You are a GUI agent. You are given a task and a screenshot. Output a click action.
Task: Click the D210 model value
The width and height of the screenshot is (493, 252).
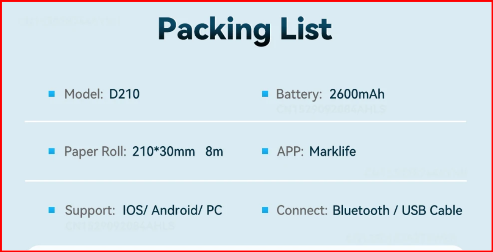[x=124, y=94]
